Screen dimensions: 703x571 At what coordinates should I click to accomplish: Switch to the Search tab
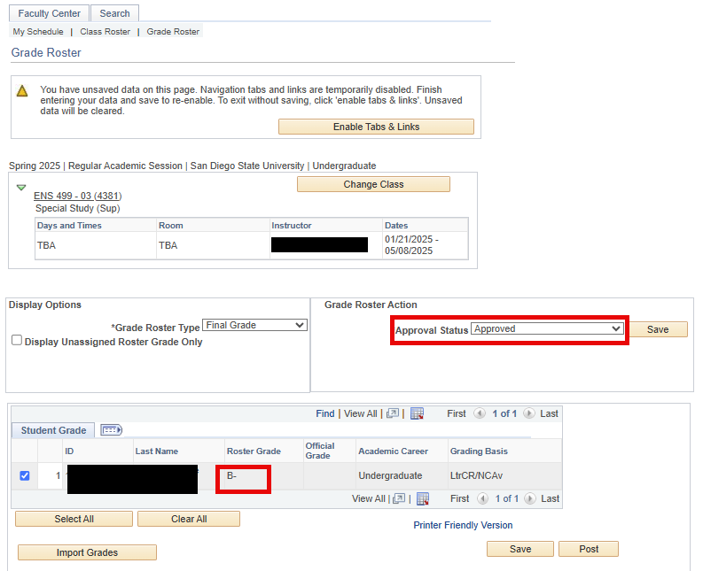[x=114, y=13]
